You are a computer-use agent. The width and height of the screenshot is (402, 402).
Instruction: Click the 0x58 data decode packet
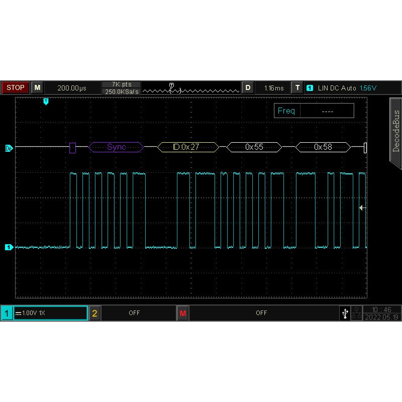point(323,147)
